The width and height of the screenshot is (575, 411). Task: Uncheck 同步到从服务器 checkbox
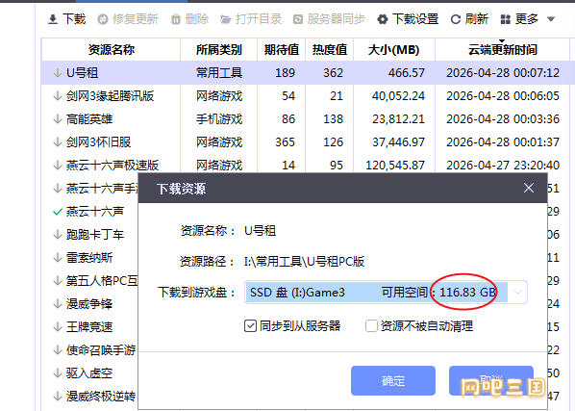click(250, 326)
